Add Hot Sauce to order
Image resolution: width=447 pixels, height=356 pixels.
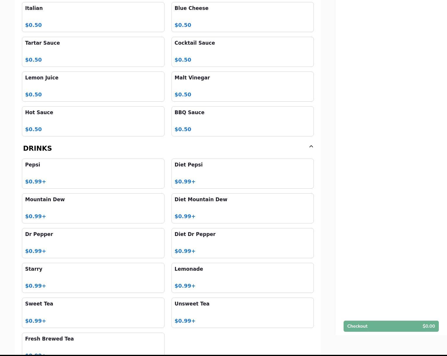tap(93, 121)
